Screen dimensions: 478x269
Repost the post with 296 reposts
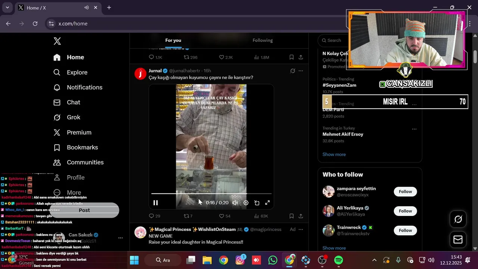[190, 57]
